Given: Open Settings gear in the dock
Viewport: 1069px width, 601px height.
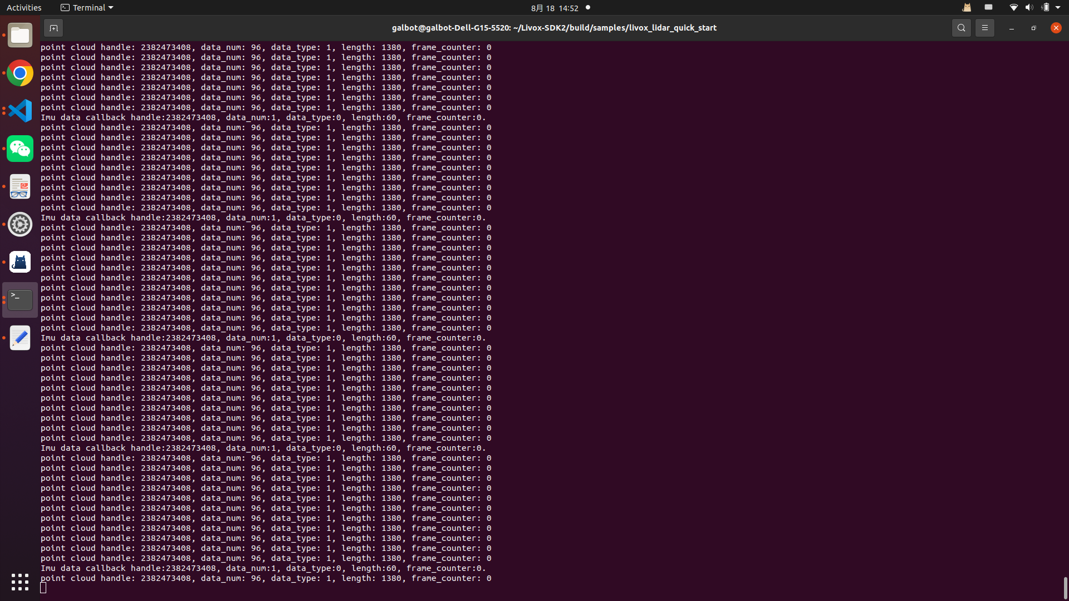Looking at the screenshot, I should click(20, 224).
